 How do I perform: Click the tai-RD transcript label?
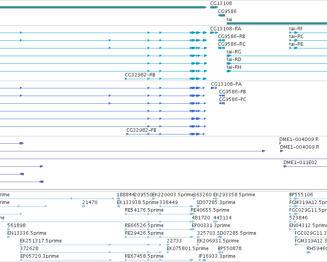[234, 60]
